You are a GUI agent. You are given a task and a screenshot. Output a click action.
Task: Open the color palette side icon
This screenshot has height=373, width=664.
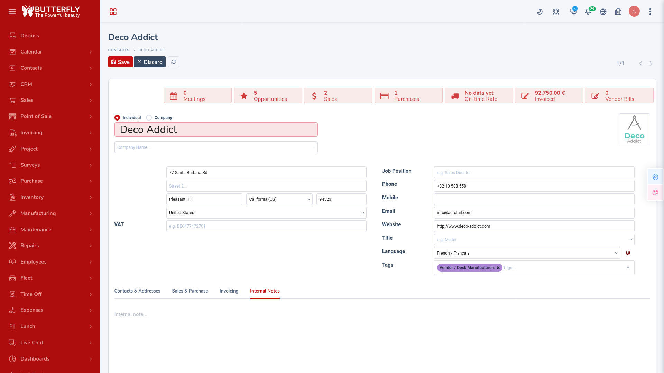coord(655,193)
